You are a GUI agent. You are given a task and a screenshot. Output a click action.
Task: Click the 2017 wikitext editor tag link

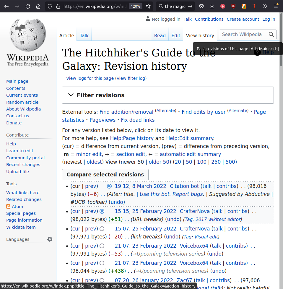218,219
